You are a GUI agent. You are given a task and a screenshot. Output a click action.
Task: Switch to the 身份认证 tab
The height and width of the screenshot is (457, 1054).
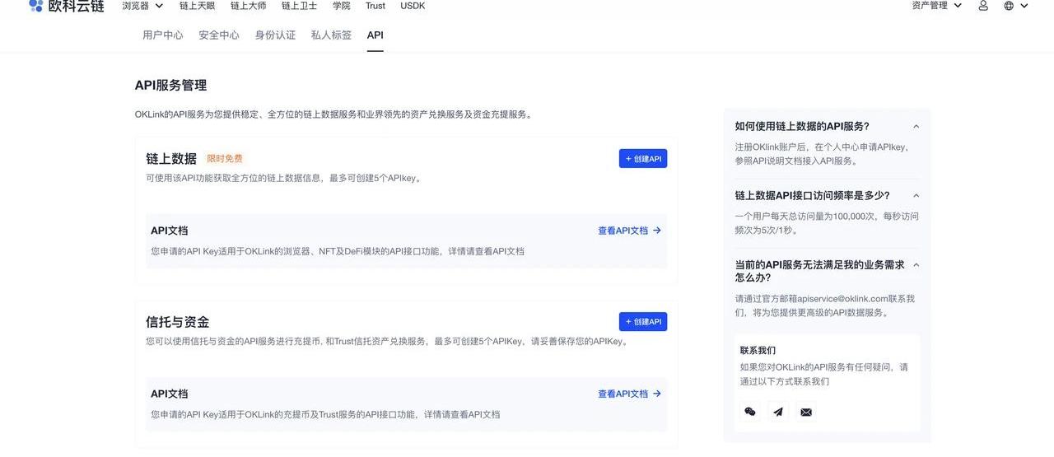coord(275,35)
